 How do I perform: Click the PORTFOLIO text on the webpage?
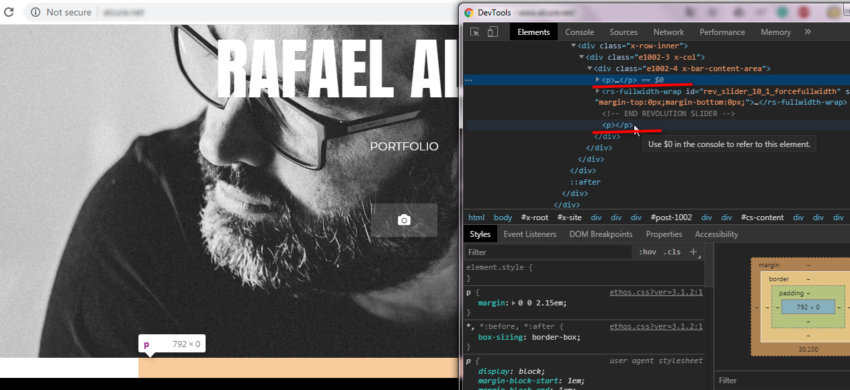pos(404,146)
